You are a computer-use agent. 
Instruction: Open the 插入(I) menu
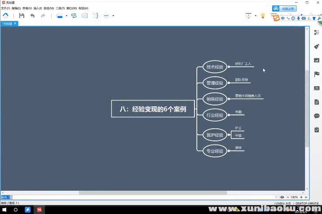click(x=38, y=8)
